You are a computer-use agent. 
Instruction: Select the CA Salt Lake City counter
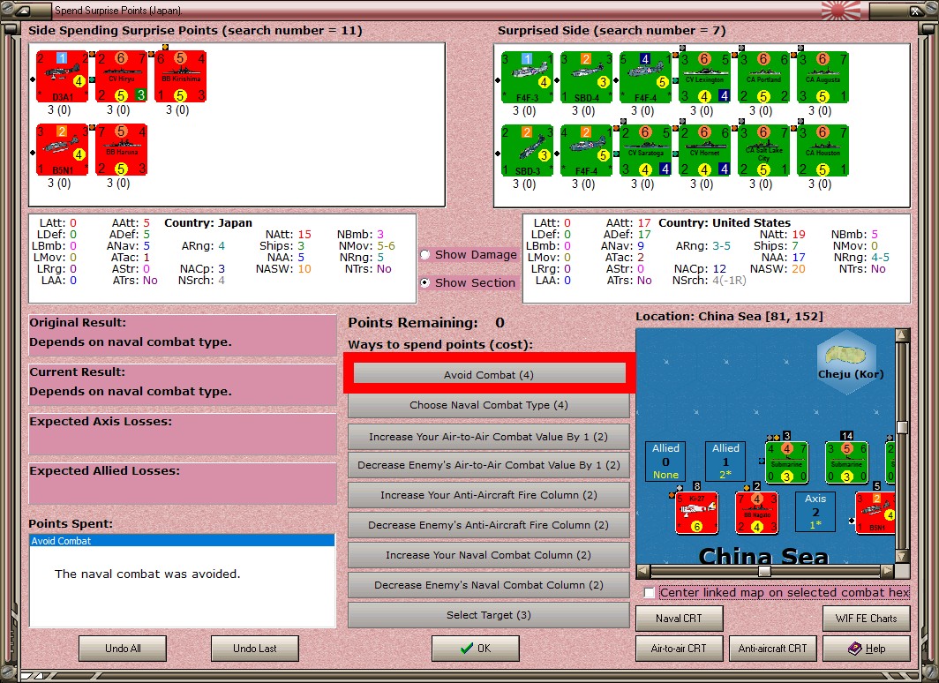pyautogui.click(x=764, y=150)
